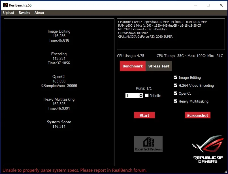This screenshot has height=174, width=228.
Task: Click the runs number input field
Action: tap(132, 96)
